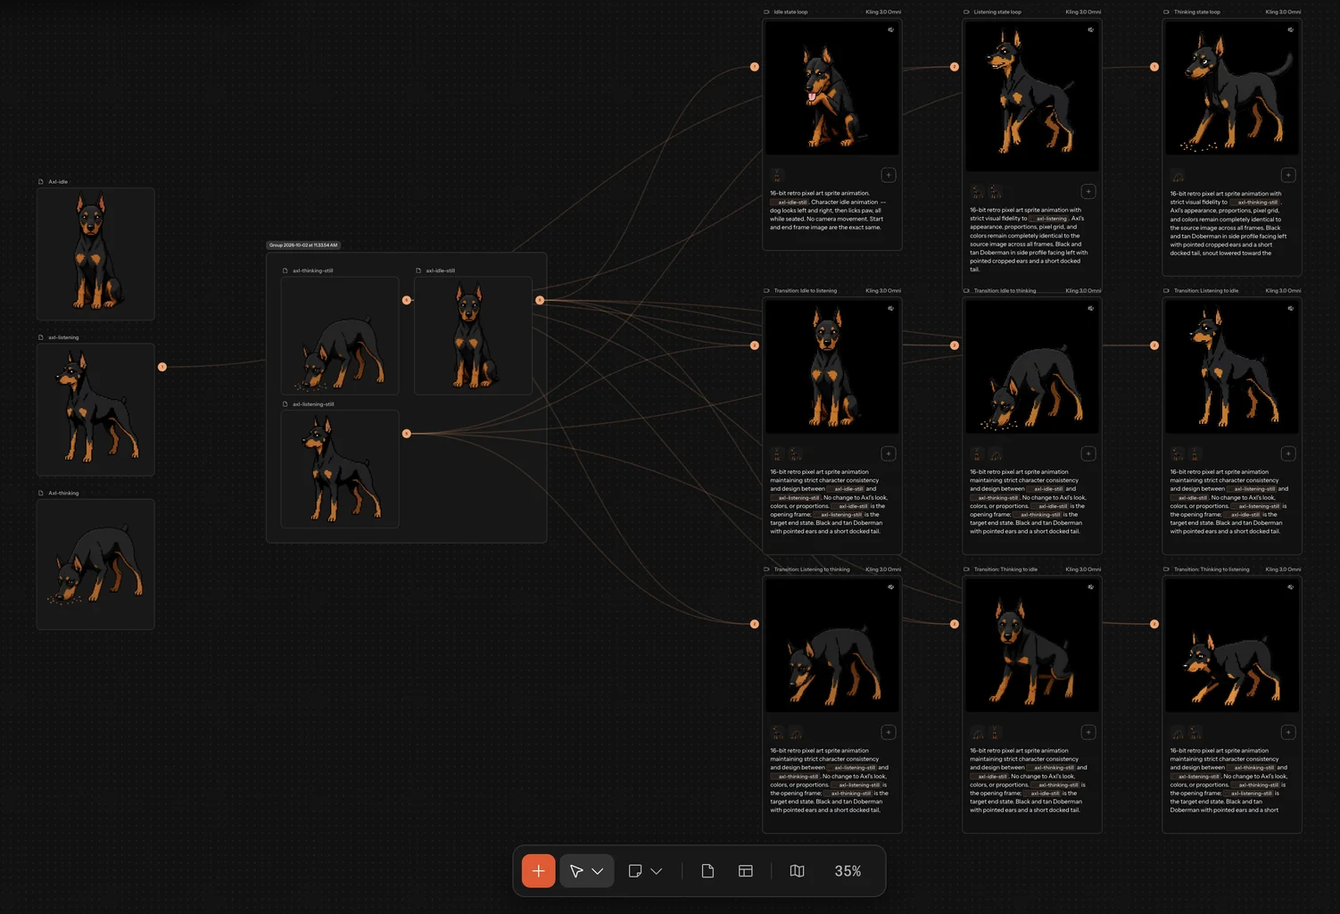Add reference to Thinking state loop node

[1288, 175]
